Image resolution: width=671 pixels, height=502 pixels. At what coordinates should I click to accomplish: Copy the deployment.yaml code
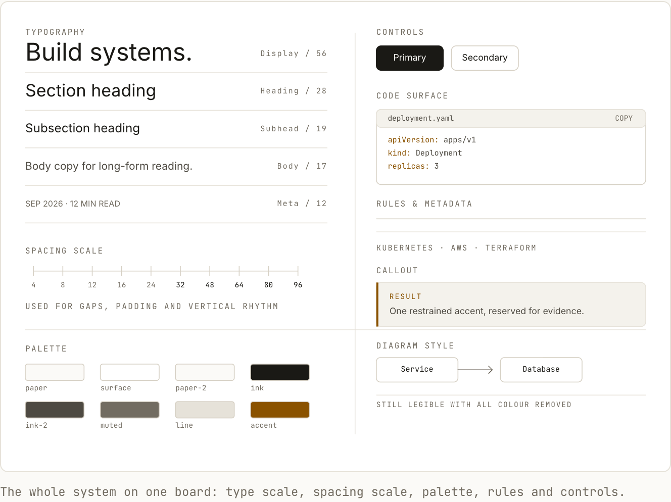coord(624,118)
